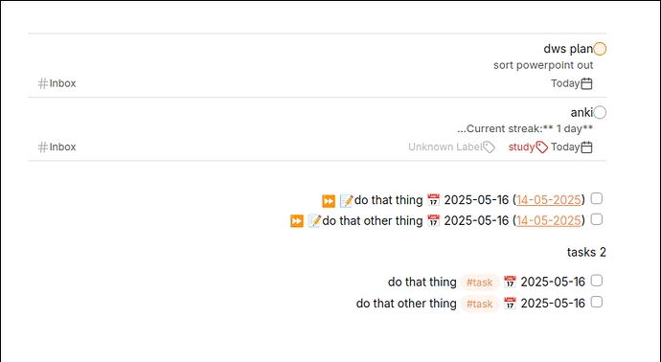Mark the dws plan task complete
Image resolution: width=661 pixels, height=362 pixels.
click(600, 49)
